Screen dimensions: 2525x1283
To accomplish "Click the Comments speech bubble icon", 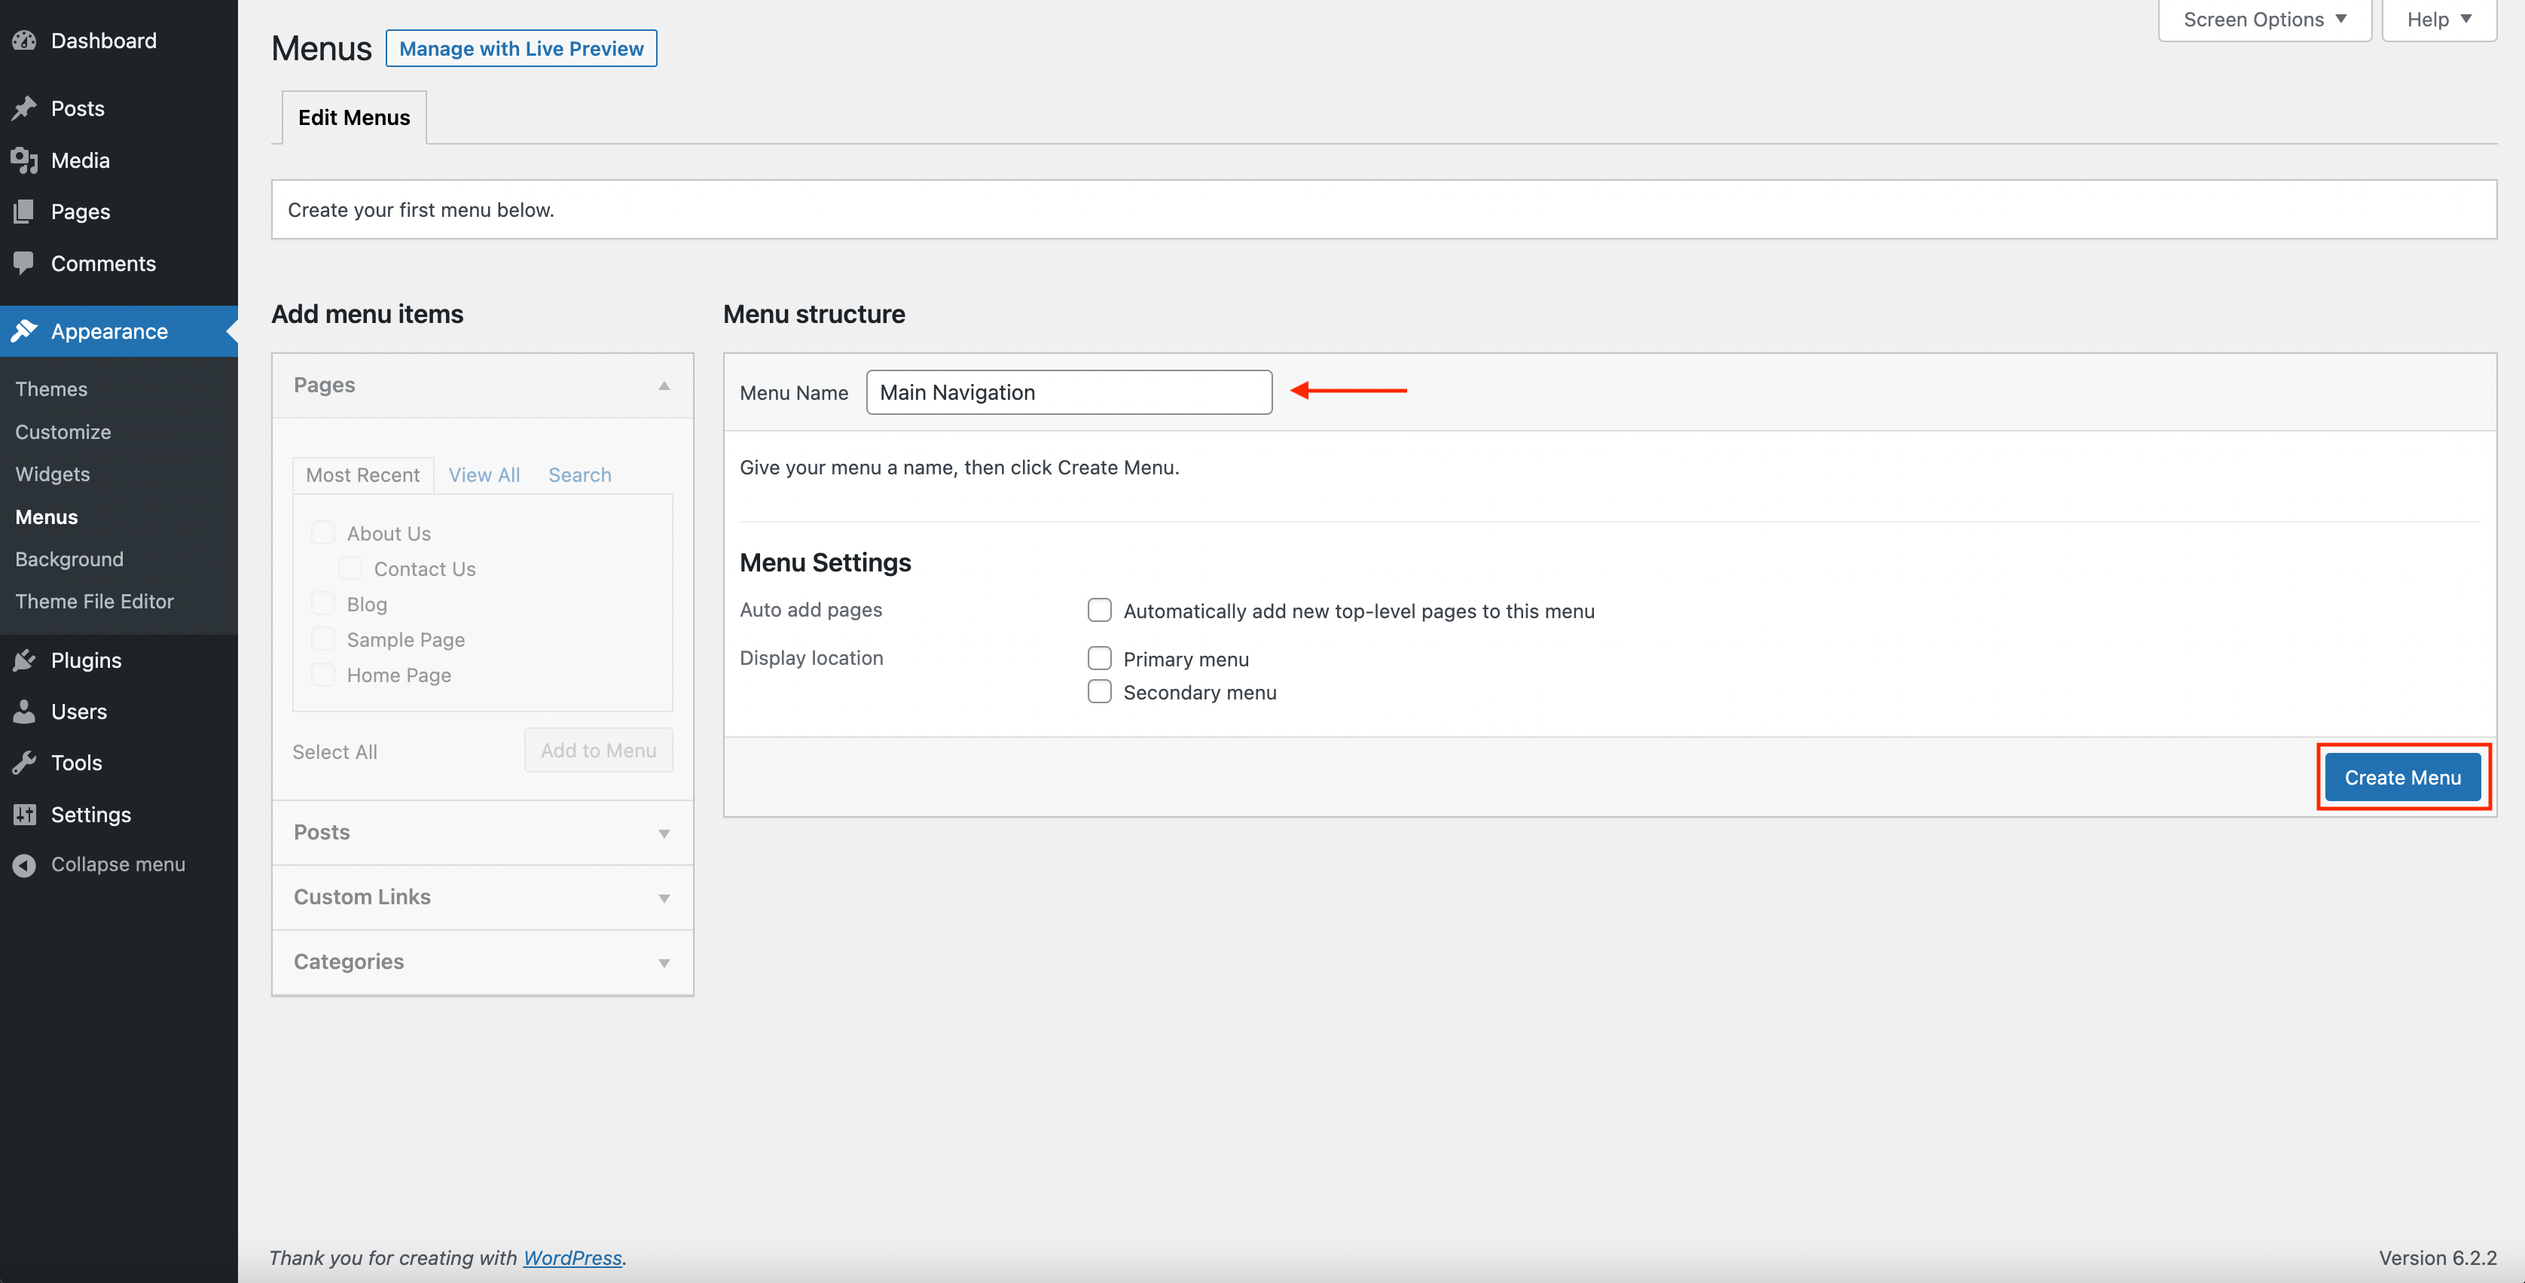I will (x=25, y=263).
